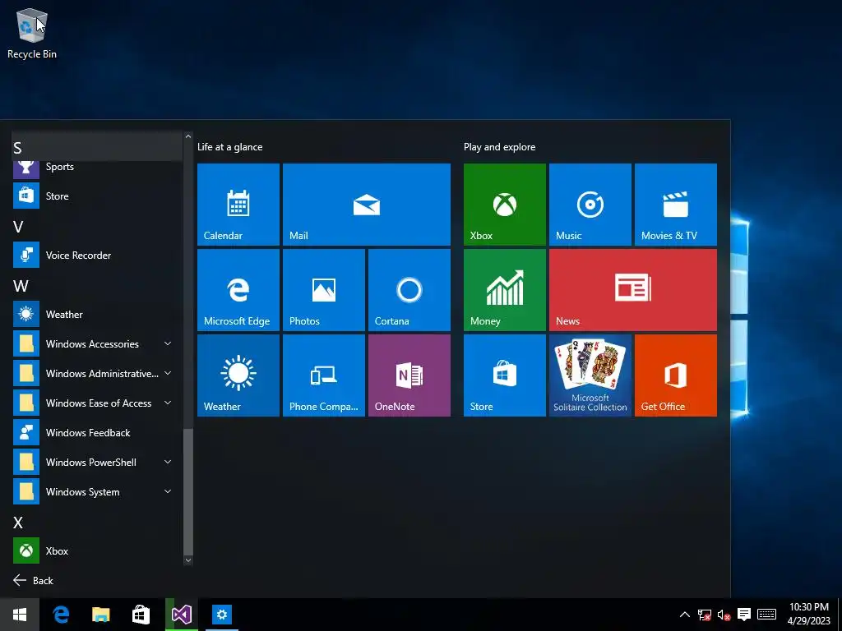This screenshot has height=631, width=842.
Task: Open Microsoft Edge from the taskbar
Action: [61, 615]
